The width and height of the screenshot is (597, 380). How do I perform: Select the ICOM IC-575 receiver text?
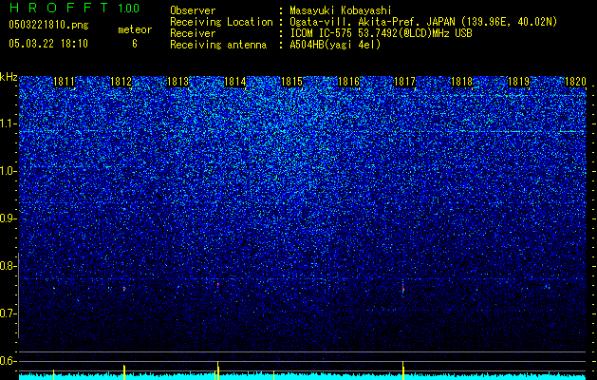pyautogui.click(x=381, y=33)
